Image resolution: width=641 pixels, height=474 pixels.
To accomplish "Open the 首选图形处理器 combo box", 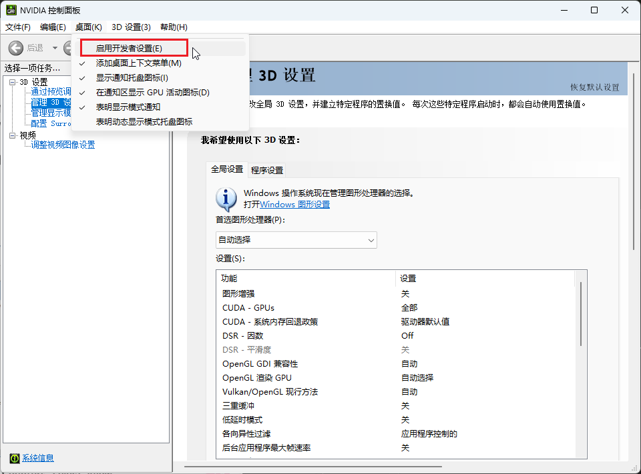I will tap(296, 240).
